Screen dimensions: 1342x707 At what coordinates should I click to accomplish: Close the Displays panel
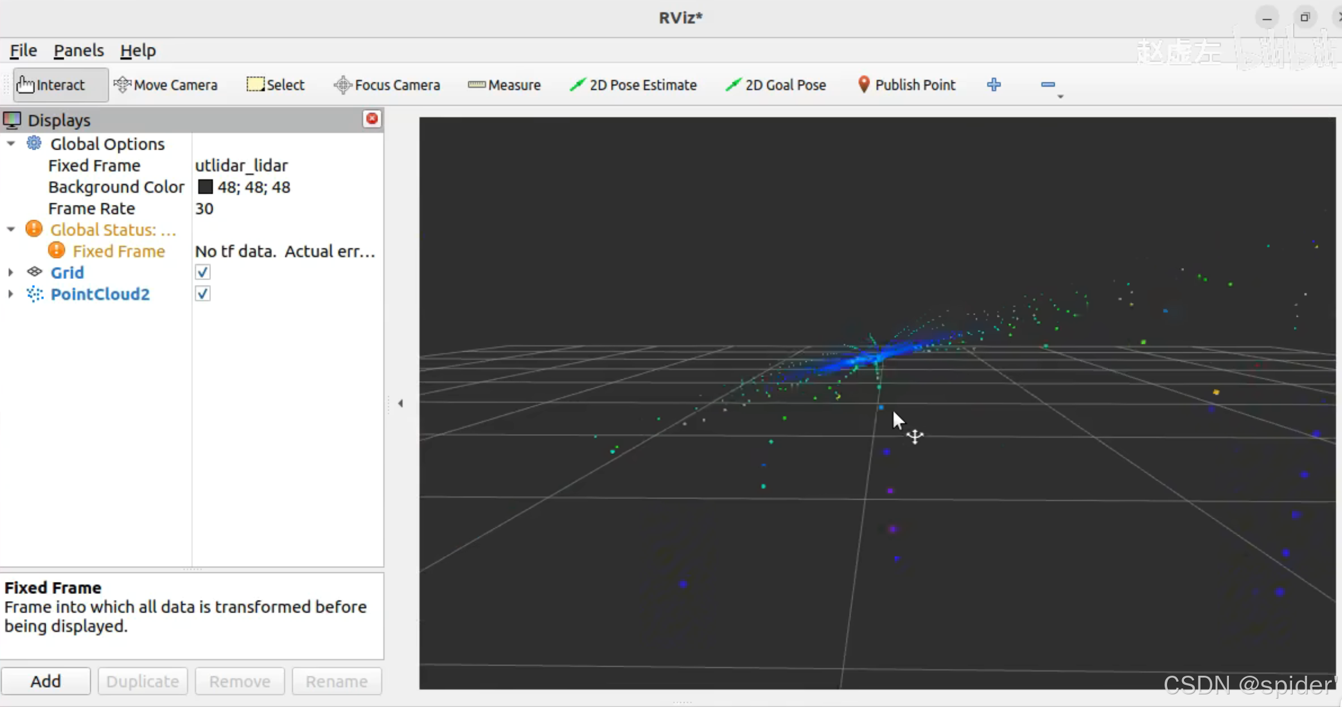[x=372, y=119]
